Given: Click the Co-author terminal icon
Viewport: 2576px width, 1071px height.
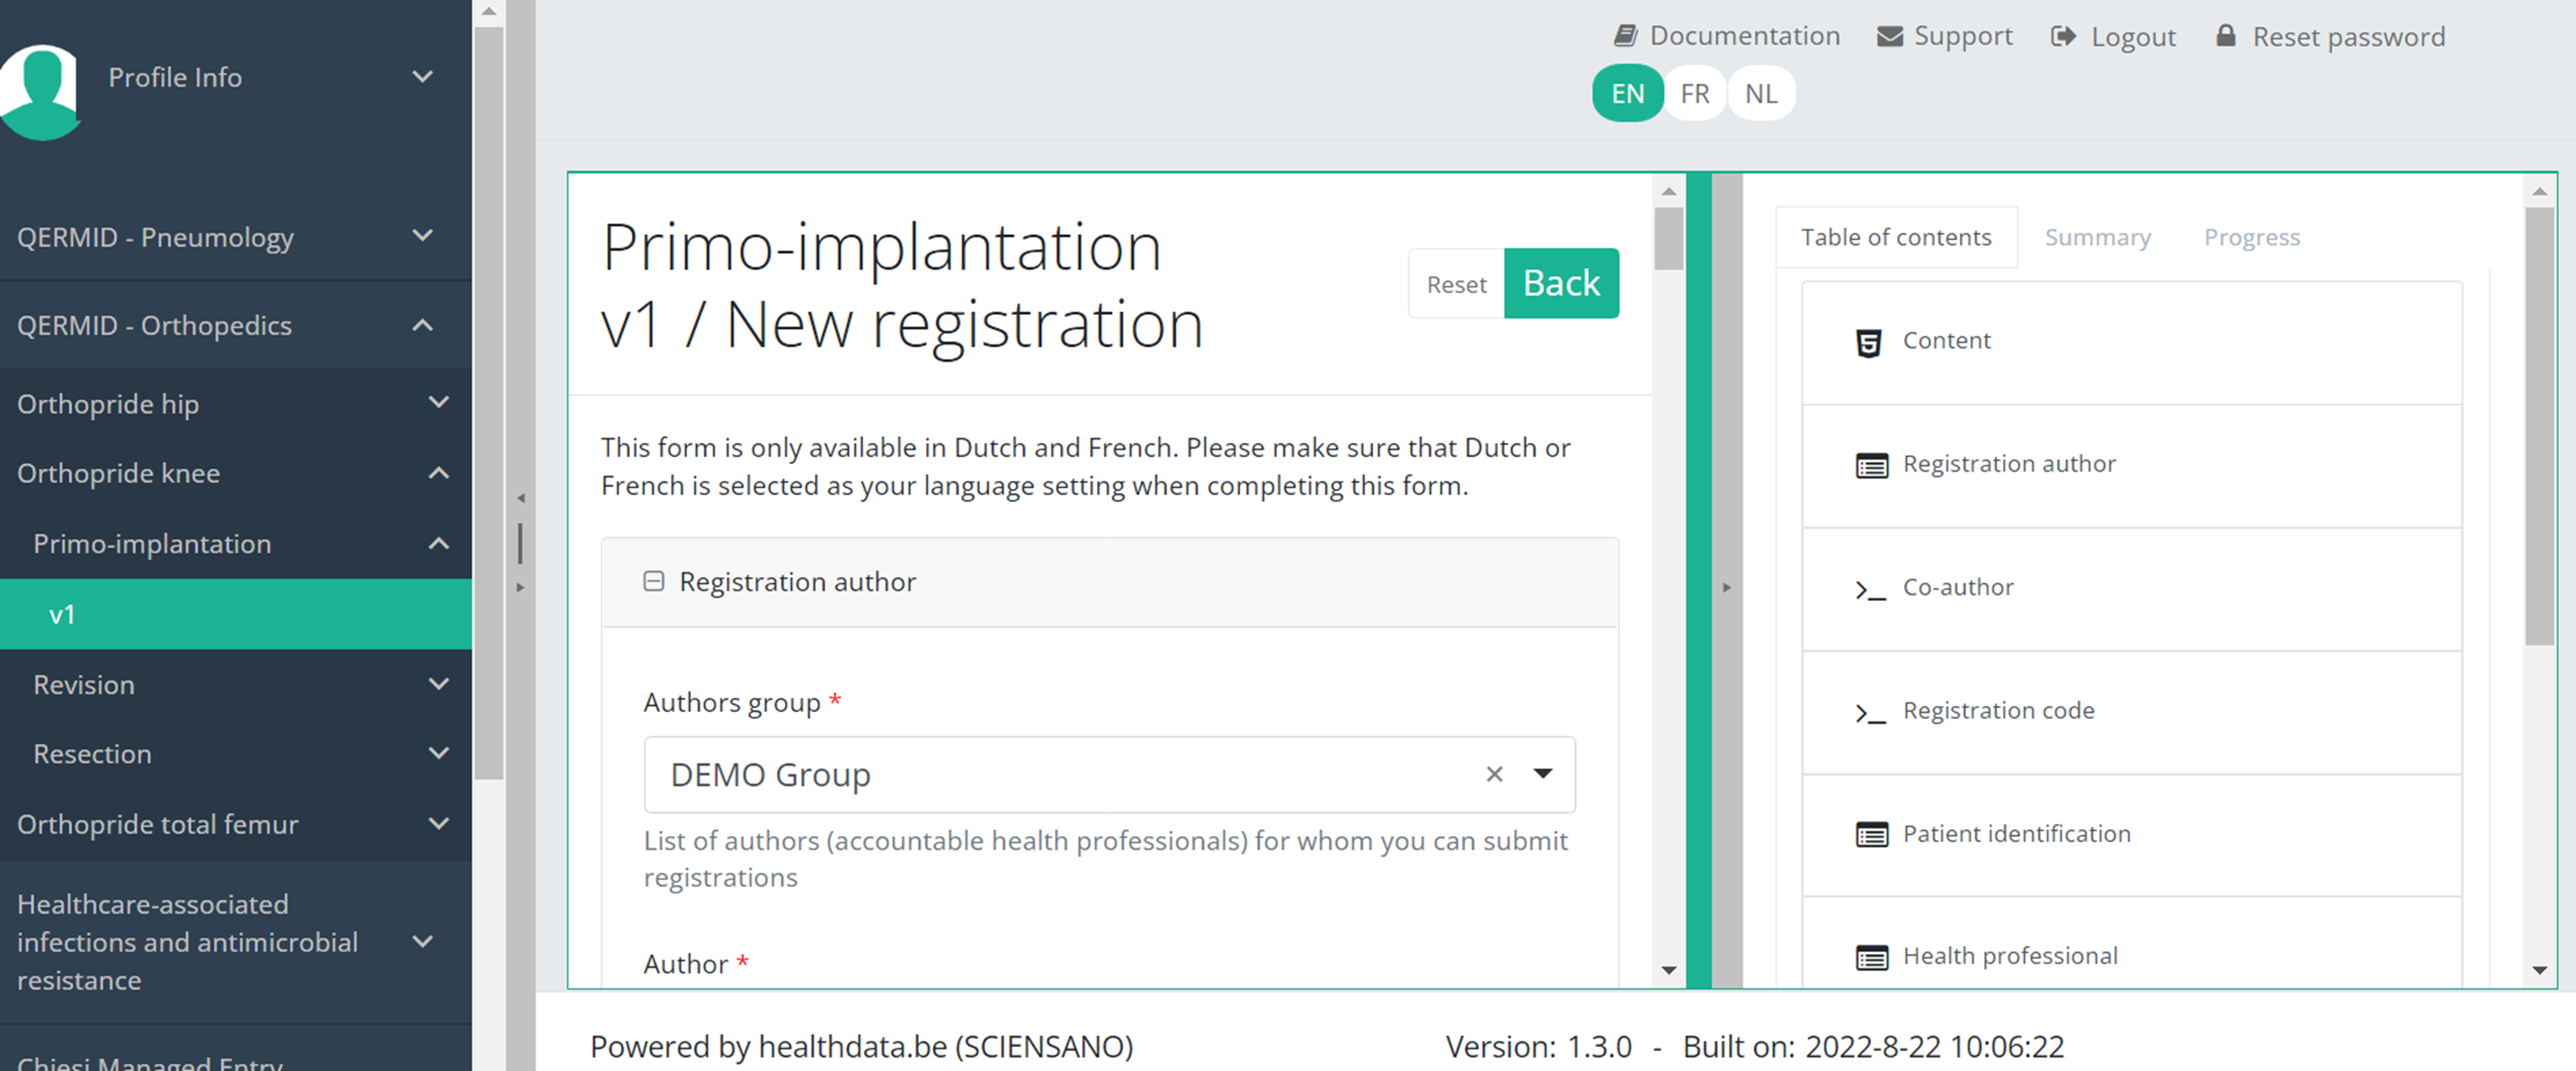Looking at the screenshot, I should (x=1870, y=590).
